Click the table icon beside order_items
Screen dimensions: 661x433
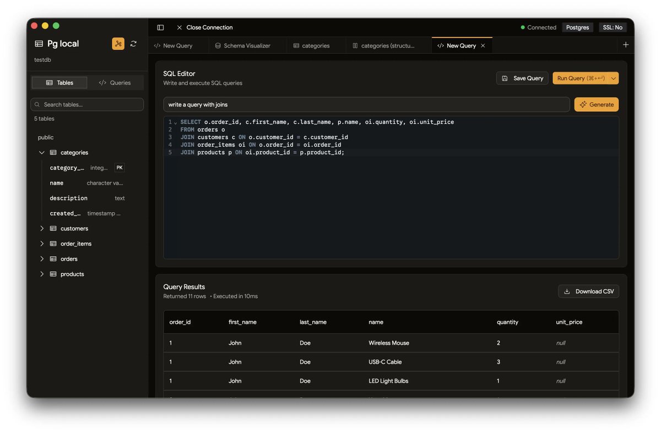pyautogui.click(x=53, y=243)
